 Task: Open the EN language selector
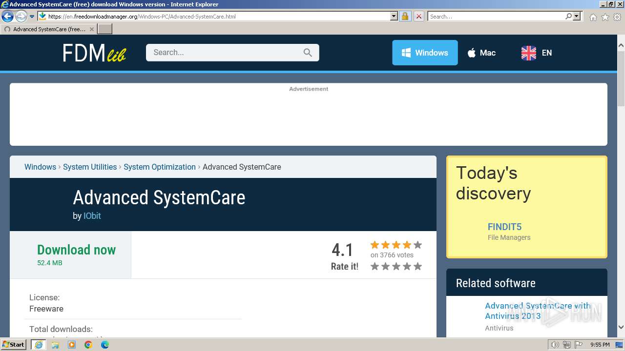(537, 53)
